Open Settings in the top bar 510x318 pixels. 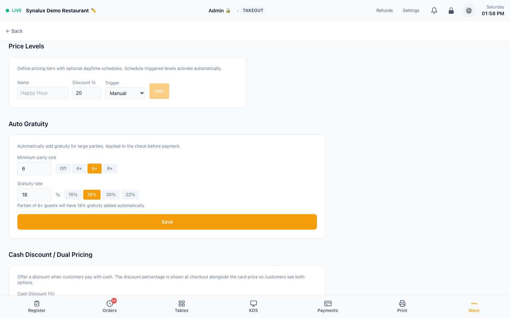[x=411, y=11]
